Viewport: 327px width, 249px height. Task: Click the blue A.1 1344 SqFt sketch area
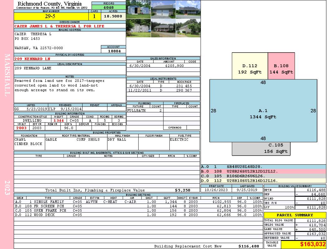pyautogui.click(x=263, y=110)
